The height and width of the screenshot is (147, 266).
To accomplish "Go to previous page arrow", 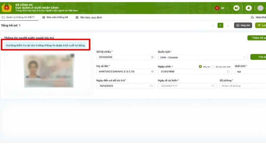I will [x=213, y=26].
